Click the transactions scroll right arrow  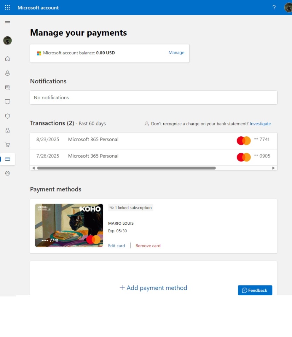(273, 168)
